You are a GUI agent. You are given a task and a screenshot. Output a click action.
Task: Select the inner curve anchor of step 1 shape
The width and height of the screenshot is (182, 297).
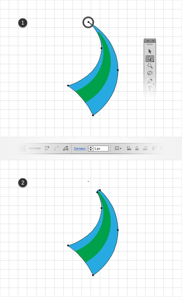(x=102, y=48)
